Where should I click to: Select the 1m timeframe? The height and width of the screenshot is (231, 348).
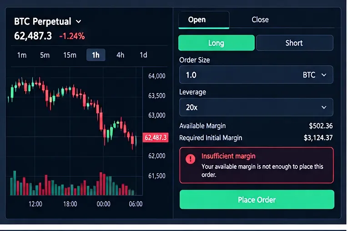pos(22,55)
